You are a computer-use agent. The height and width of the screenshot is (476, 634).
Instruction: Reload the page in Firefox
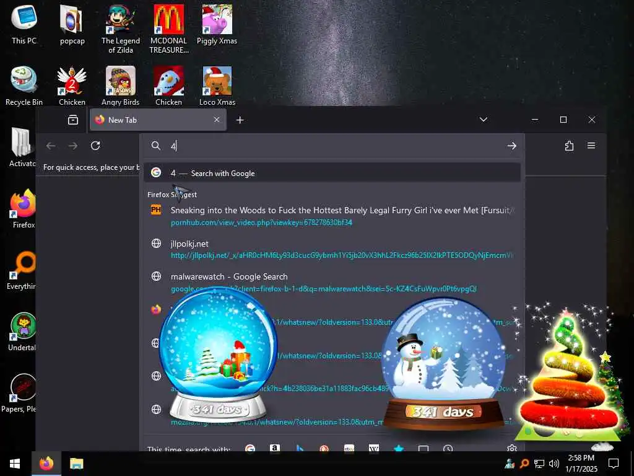tap(95, 146)
